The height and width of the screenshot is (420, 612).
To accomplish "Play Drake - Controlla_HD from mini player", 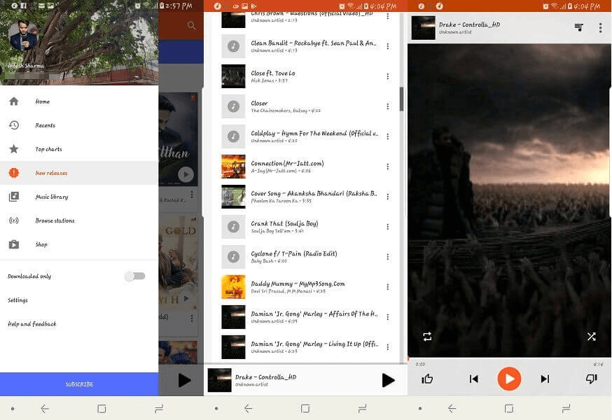I will [x=388, y=380].
